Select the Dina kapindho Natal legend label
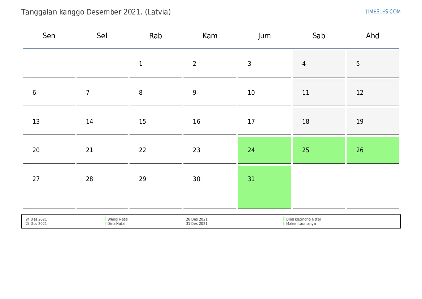This screenshot has width=422, height=299. pos(303,219)
